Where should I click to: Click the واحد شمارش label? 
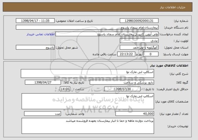click(x=75, y=114)
